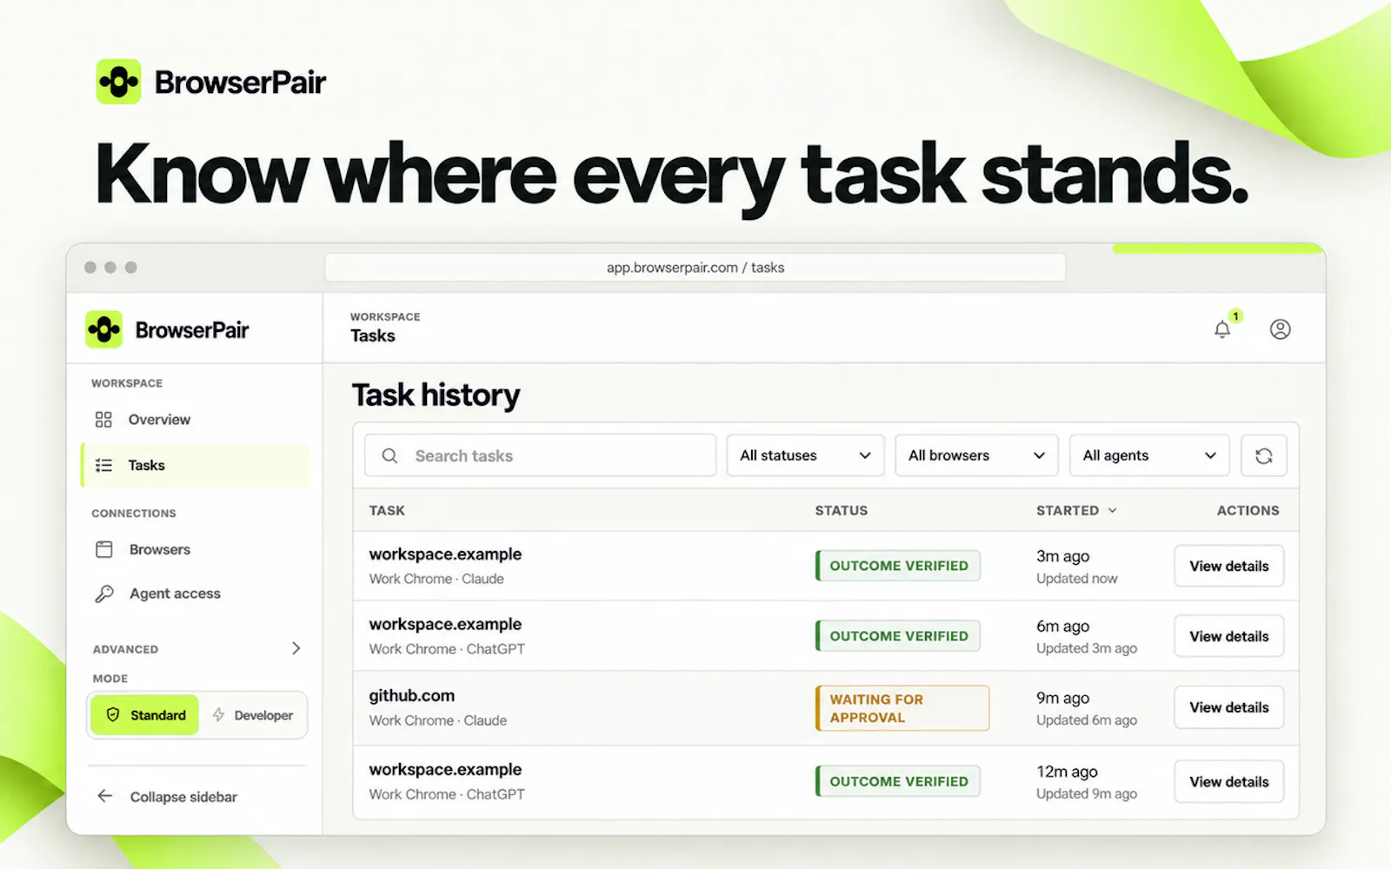Open the Agent access page
Image resolution: width=1391 pixels, height=869 pixels.
click(x=195, y=594)
